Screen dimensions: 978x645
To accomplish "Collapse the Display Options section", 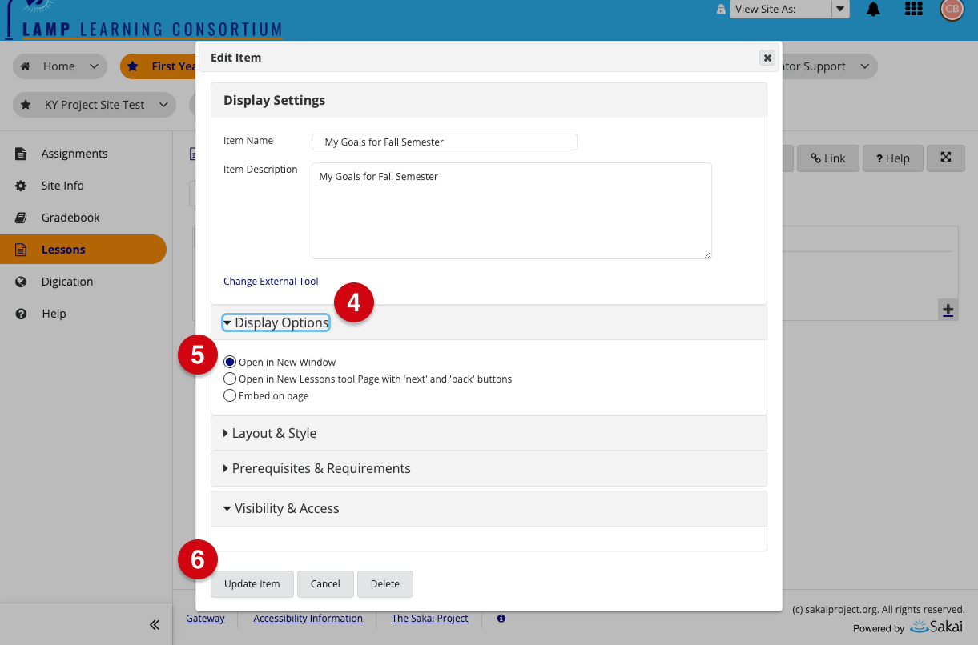I will 276,322.
